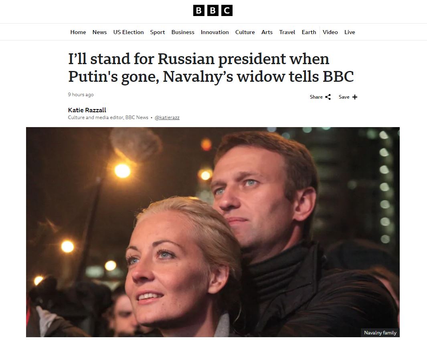Click the Share button label
Viewport: 427px width, 340px height.
click(x=316, y=97)
